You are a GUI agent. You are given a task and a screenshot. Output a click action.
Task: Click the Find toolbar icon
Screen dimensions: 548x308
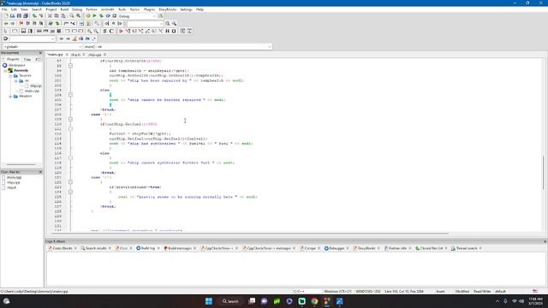[72, 16]
